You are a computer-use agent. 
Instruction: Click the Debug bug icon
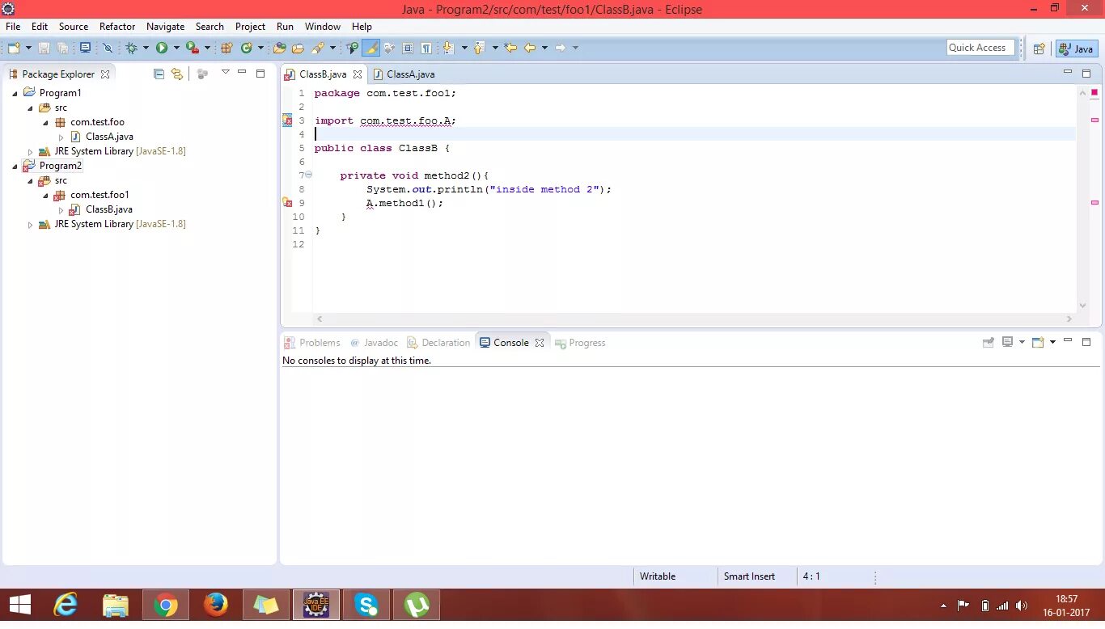point(131,49)
